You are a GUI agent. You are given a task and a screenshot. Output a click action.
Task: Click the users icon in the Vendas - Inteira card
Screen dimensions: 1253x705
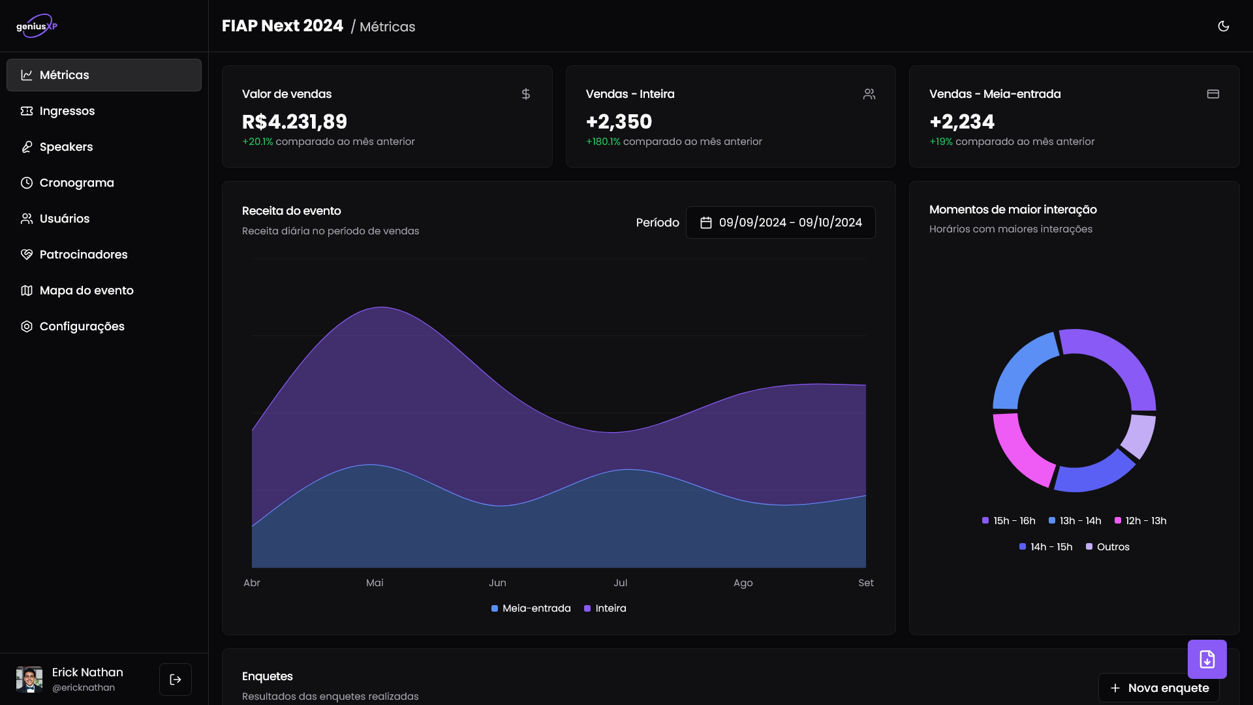click(x=869, y=94)
